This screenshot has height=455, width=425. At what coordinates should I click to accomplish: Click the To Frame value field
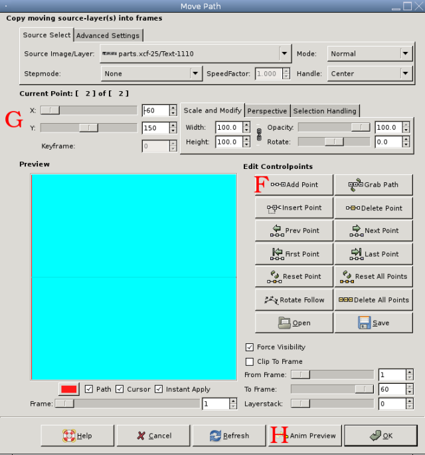[392, 389]
